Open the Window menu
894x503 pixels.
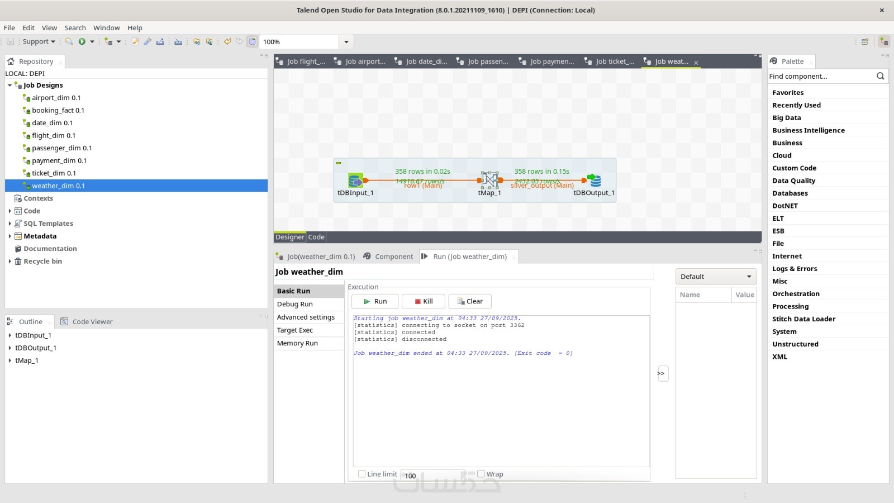coord(107,28)
